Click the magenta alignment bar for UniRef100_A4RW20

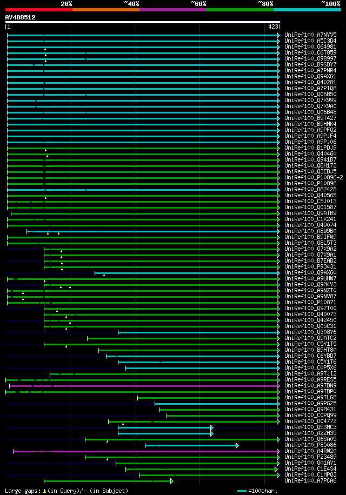click(x=145, y=451)
